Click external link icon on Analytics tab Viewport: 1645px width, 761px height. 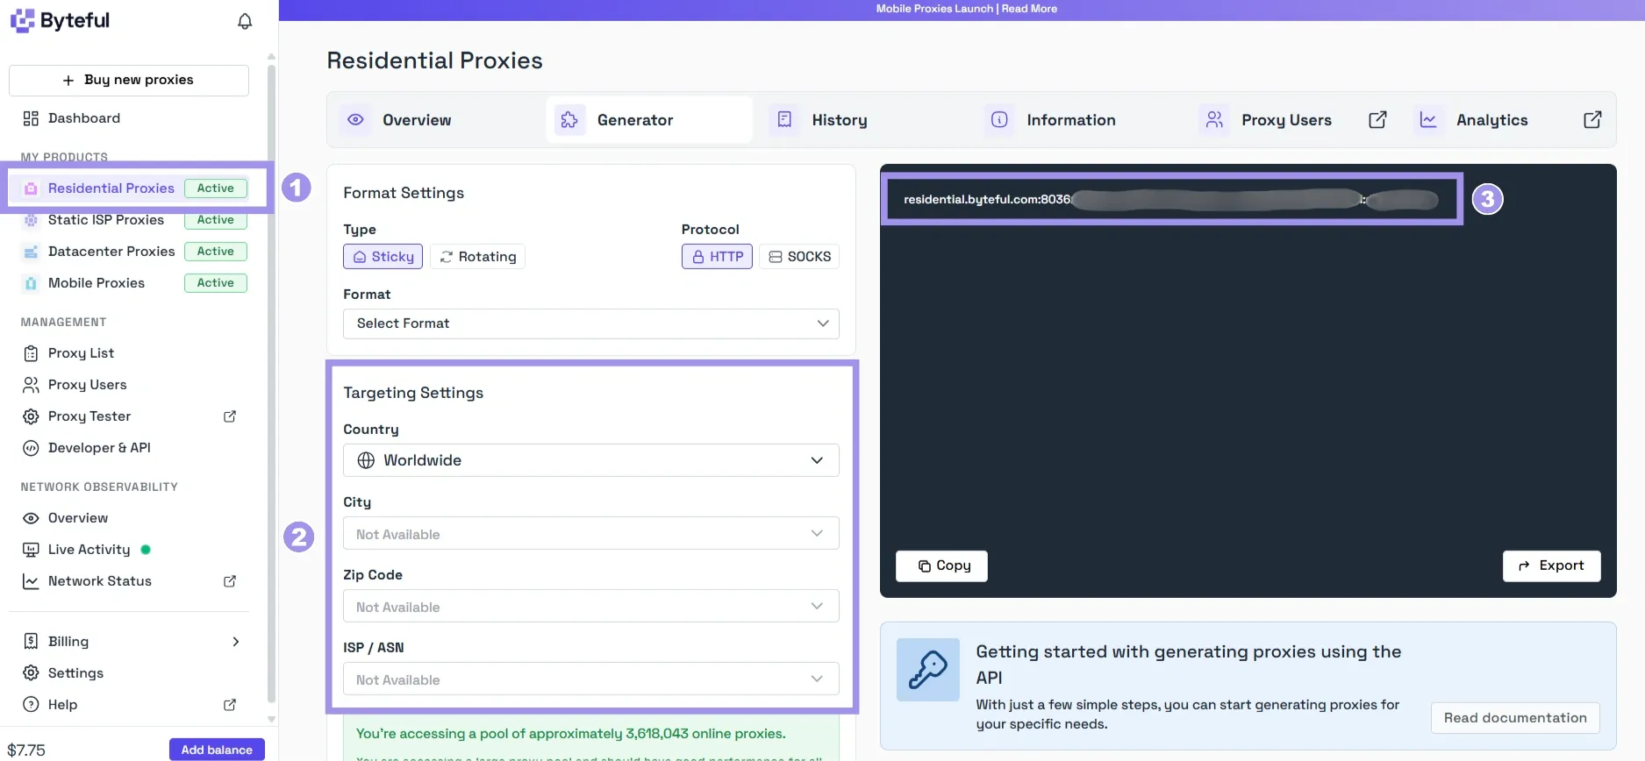[1592, 119]
